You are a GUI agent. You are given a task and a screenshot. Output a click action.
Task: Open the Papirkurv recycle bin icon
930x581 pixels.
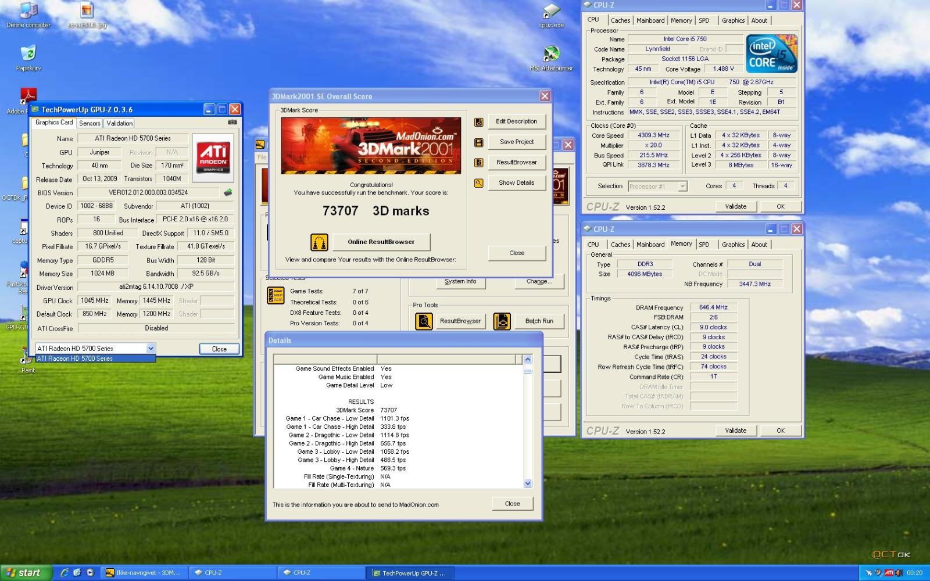point(28,58)
